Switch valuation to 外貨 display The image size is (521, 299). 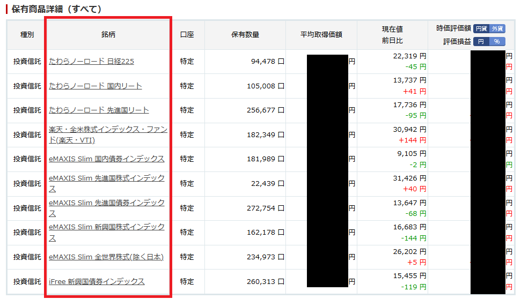click(497, 28)
